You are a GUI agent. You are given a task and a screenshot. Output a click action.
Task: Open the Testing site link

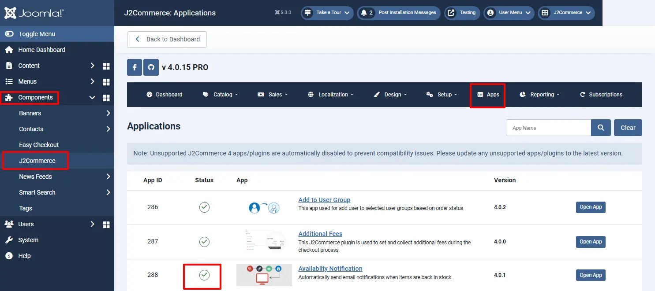pyautogui.click(x=462, y=13)
